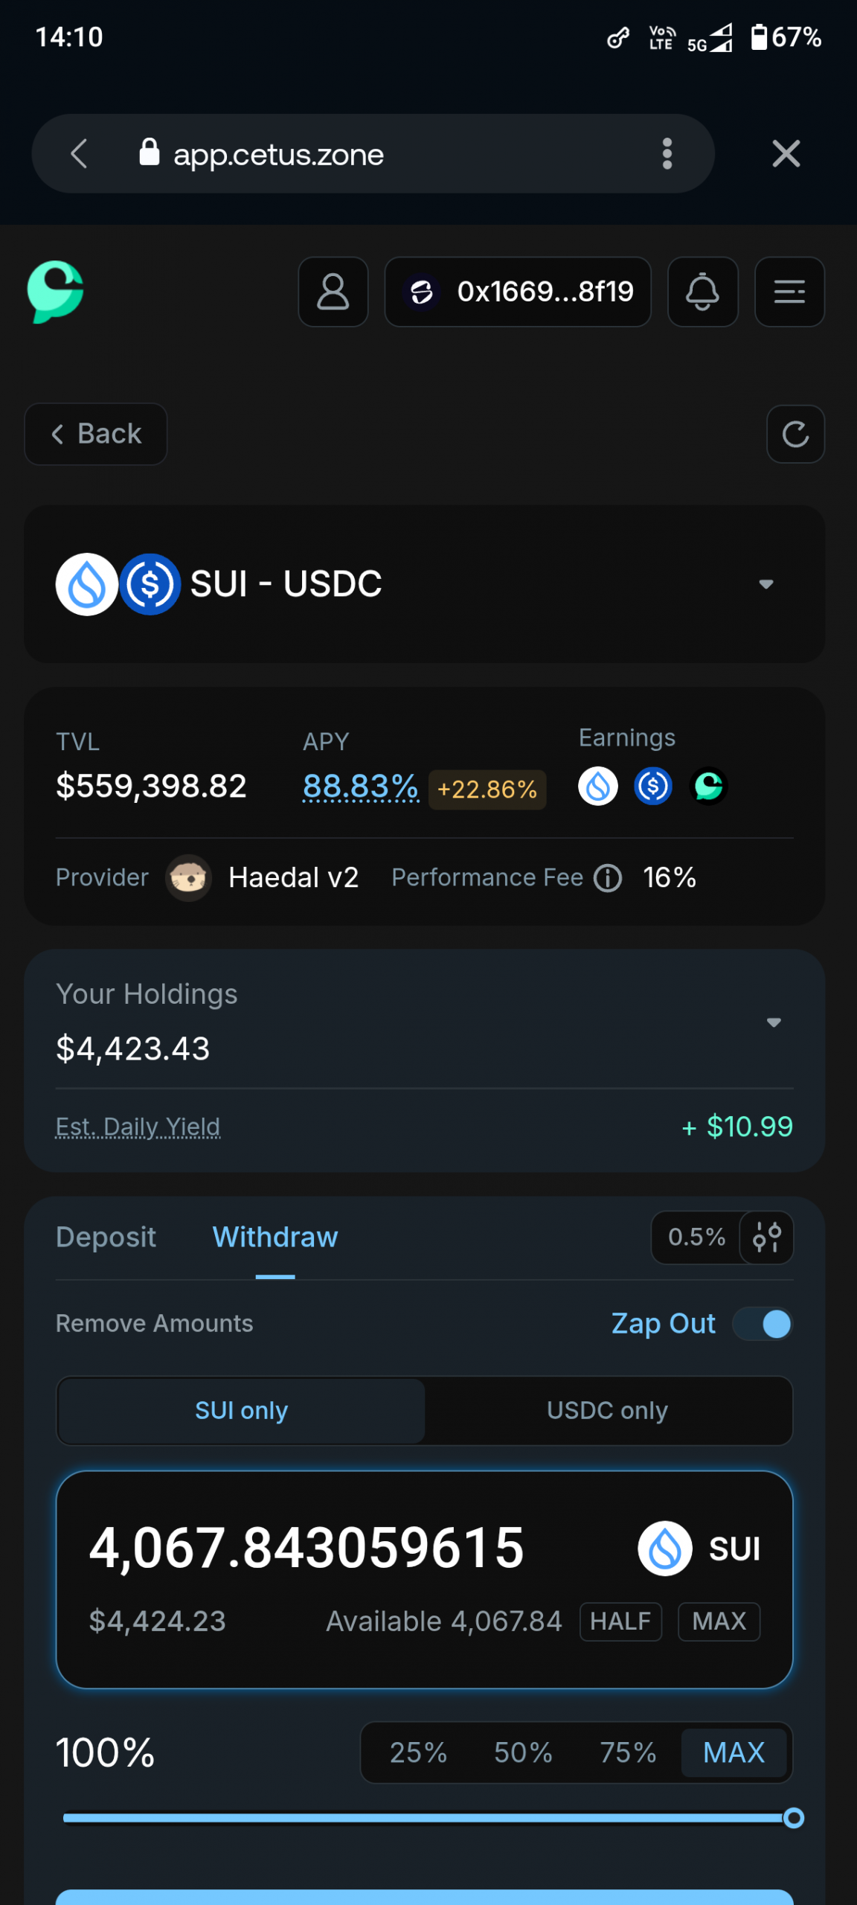Switch to the Withdraw tab
The width and height of the screenshot is (857, 1905).
(275, 1238)
